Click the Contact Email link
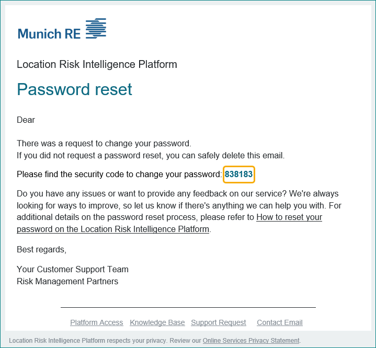This screenshot has height=348, width=376. [x=280, y=322]
